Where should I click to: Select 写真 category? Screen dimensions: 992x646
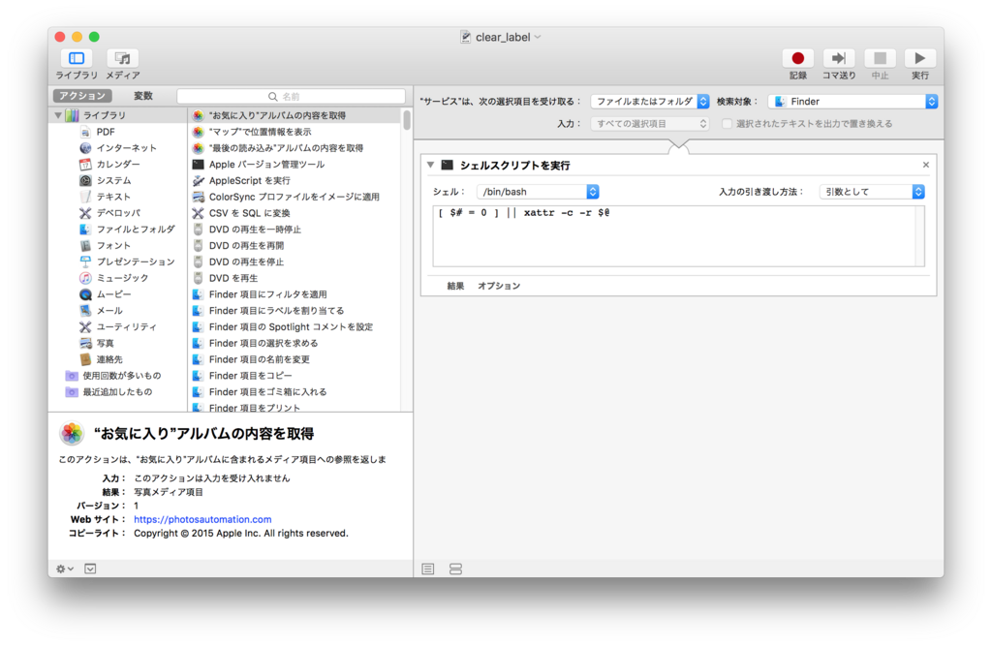[105, 343]
